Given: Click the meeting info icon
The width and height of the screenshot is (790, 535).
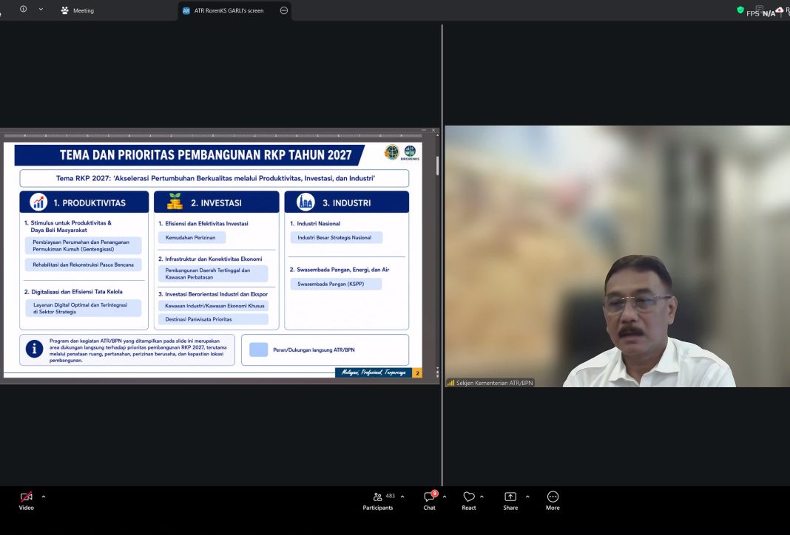Looking at the screenshot, I should [23, 9].
